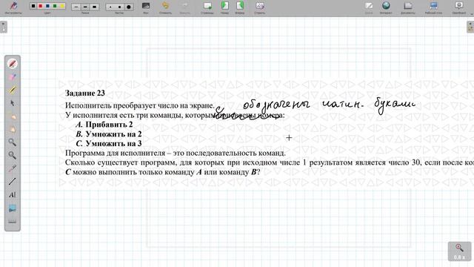
Task: Click the line "C. Умножить на 3"
Action: point(109,143)
